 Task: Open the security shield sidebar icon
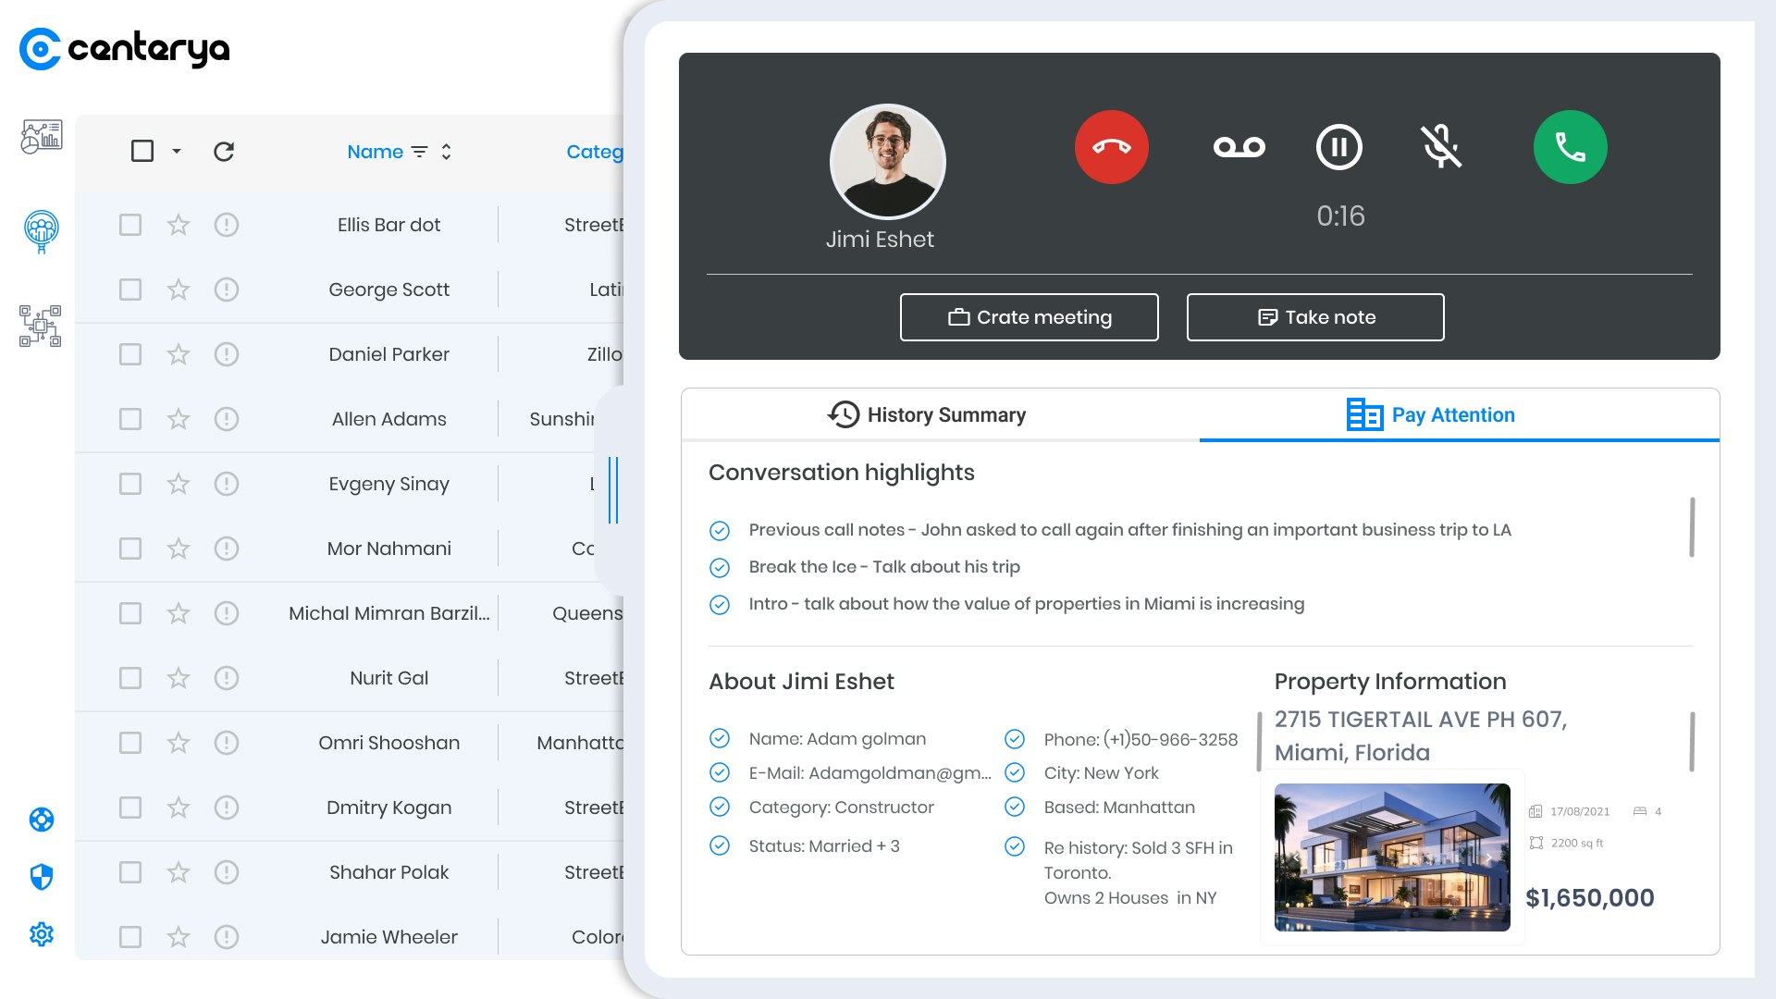[x=42, y=877]
